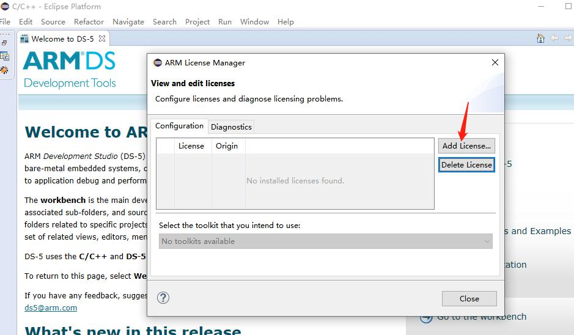Open the Navigate menu
The height and width of the screenshot is (335, 574).
point(128,21)
